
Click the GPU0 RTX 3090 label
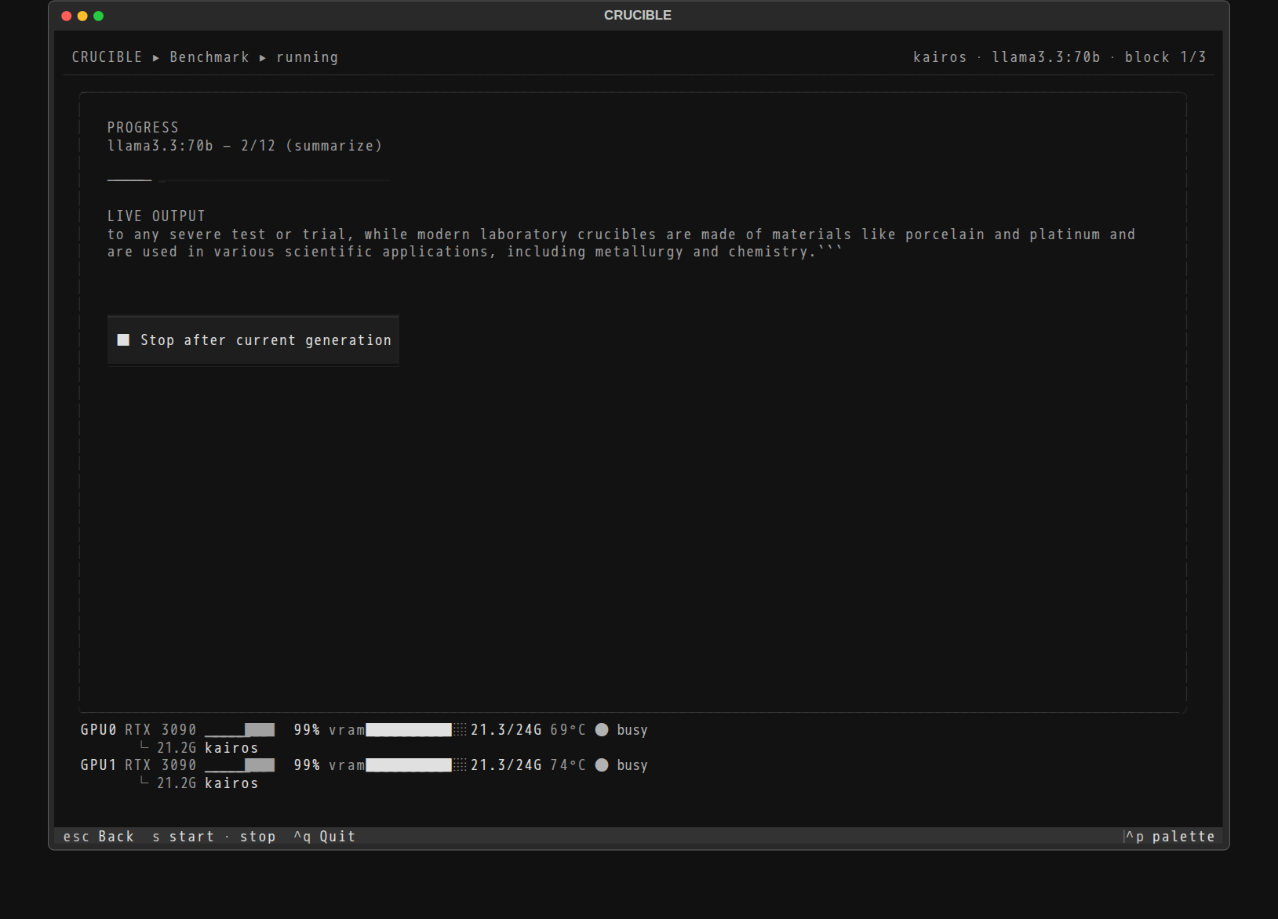coord(139,730)
